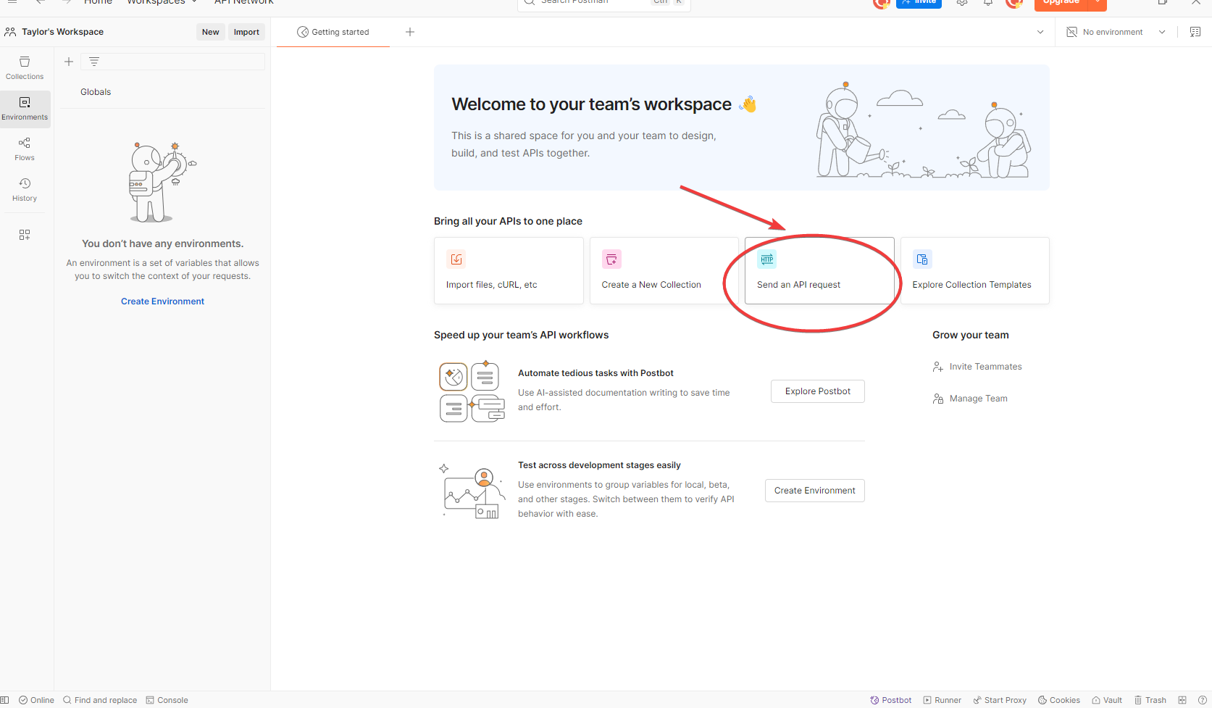The width and height of the screenshot is (1212, 708).
Task: Open the notifications bell icon
Action: click(x=988, y=2)
